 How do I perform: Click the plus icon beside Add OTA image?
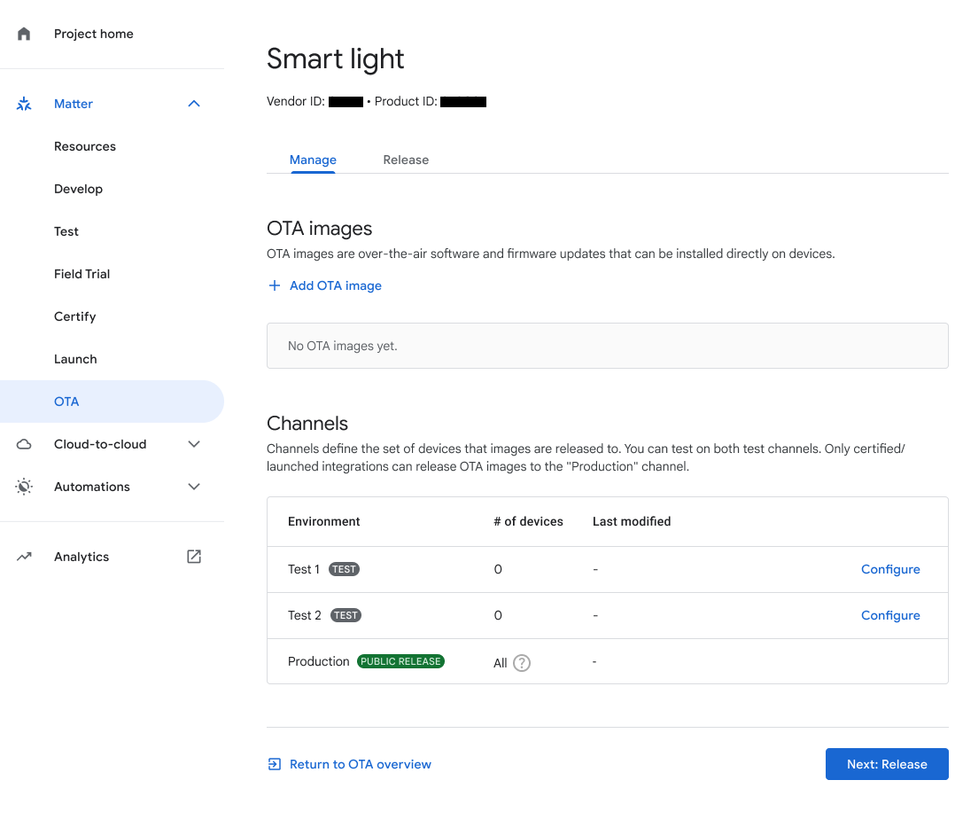pos(275,285)
